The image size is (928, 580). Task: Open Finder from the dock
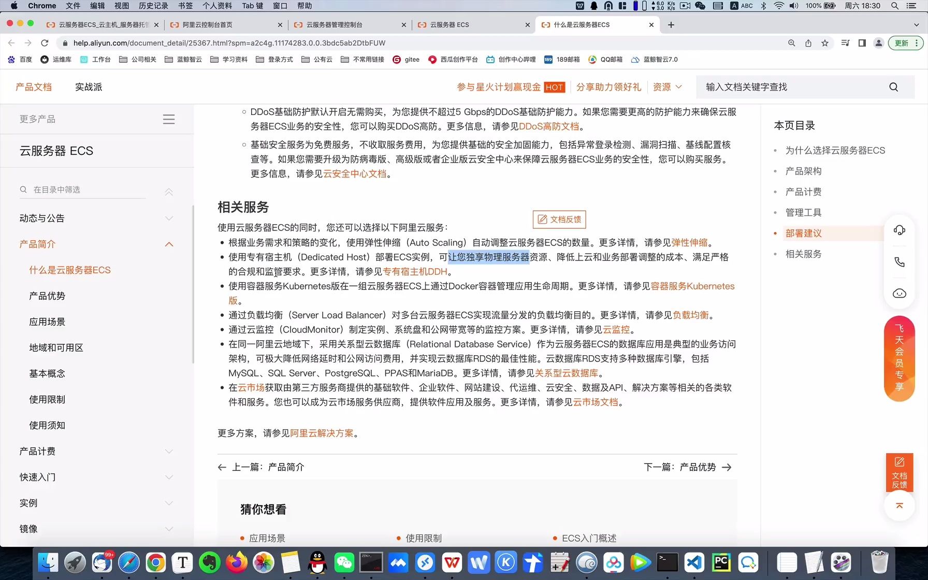pos(48,562)
